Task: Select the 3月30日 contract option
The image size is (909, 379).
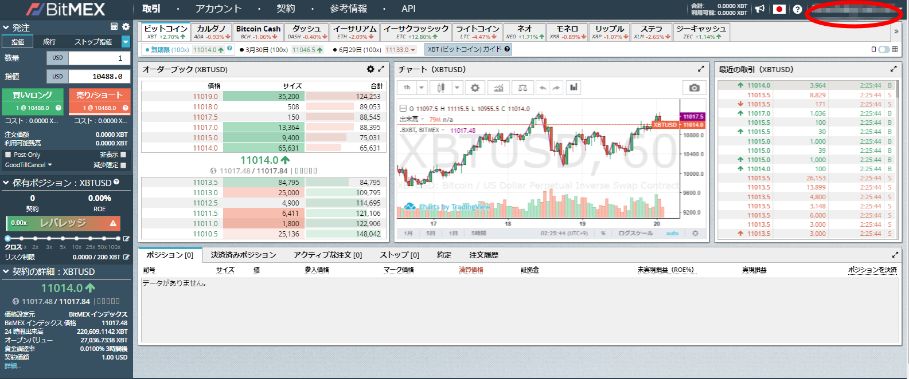Action: point(281,50)
